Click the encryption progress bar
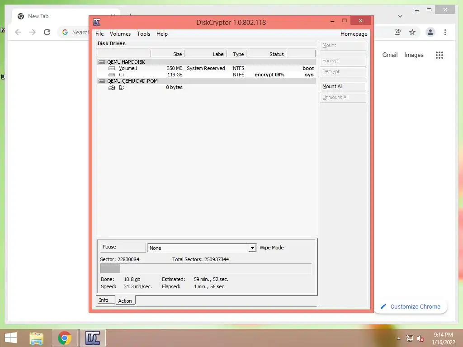Image resolution: width=463 pixels, height=347 pixels. point(206,269)
